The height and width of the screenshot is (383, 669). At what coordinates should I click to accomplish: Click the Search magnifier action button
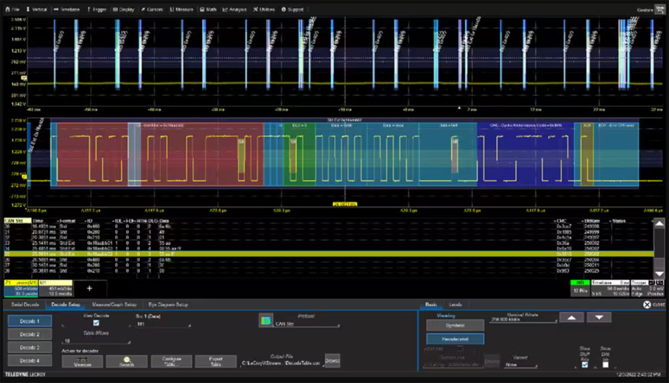click(x=126, y=361)
